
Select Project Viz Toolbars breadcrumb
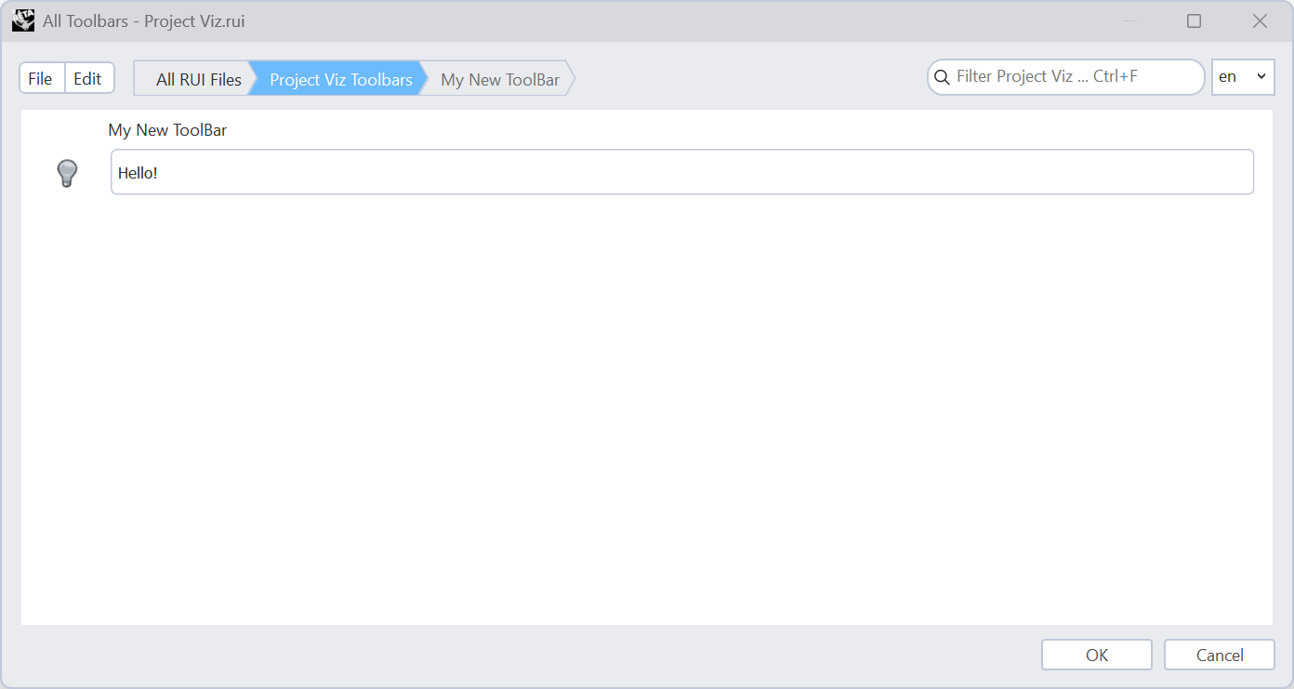339,79
